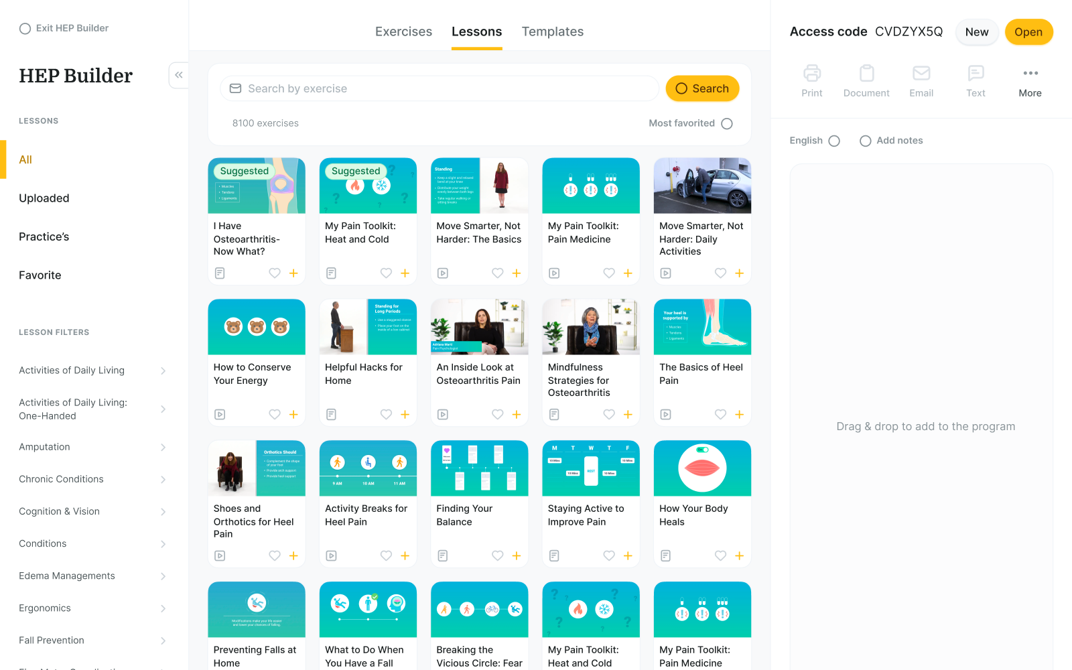Select the English language radio button
This screenshot has height=670, width=1072.
point(834,141)
